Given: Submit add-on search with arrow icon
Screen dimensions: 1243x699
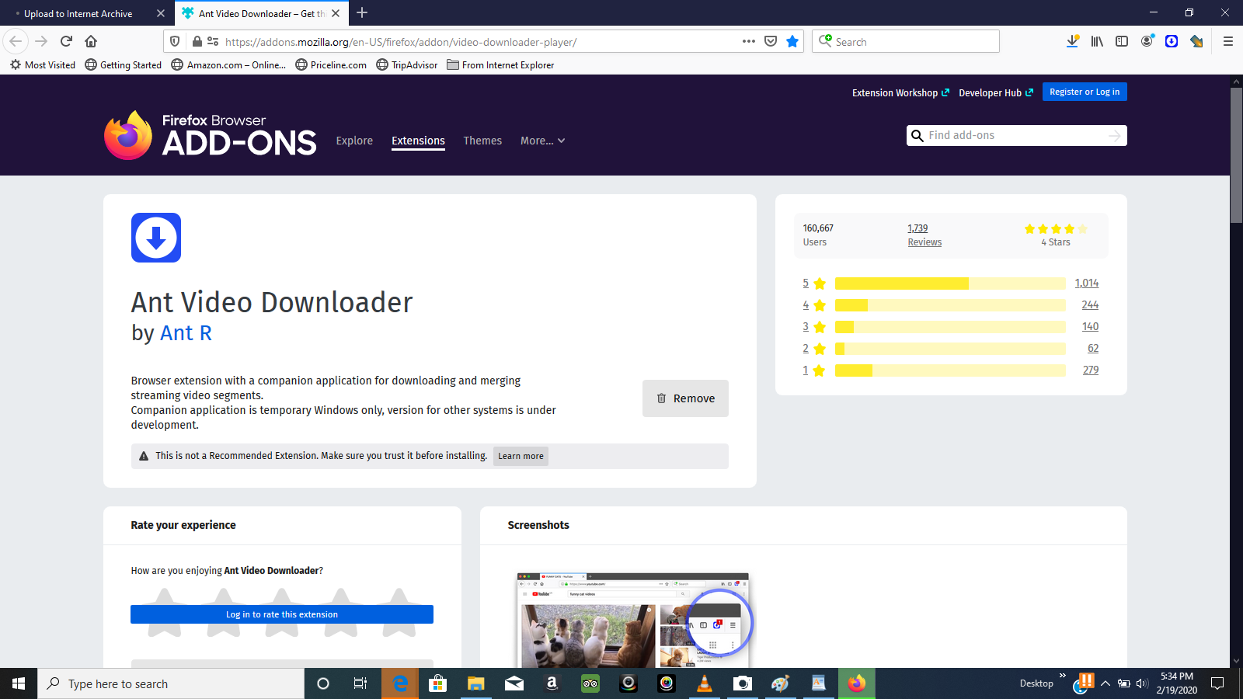Looking at the screenshot, I should coord(1115,135).
